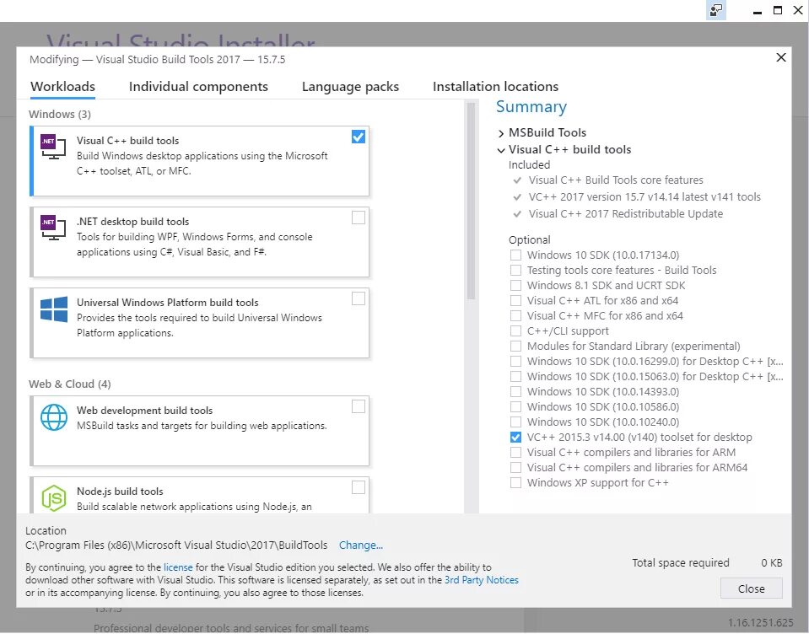
Task: Enable Windows 10 SDK (10.0.14393.0)
Action: 515,392
